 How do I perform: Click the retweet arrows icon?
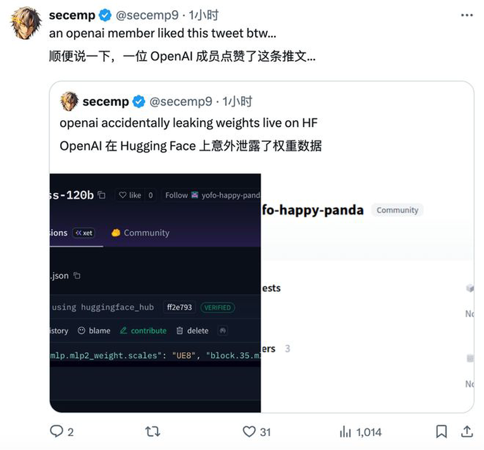click(152, 432)
